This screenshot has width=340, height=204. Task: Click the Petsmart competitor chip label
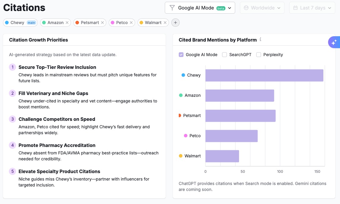click(x=90, y=23)
